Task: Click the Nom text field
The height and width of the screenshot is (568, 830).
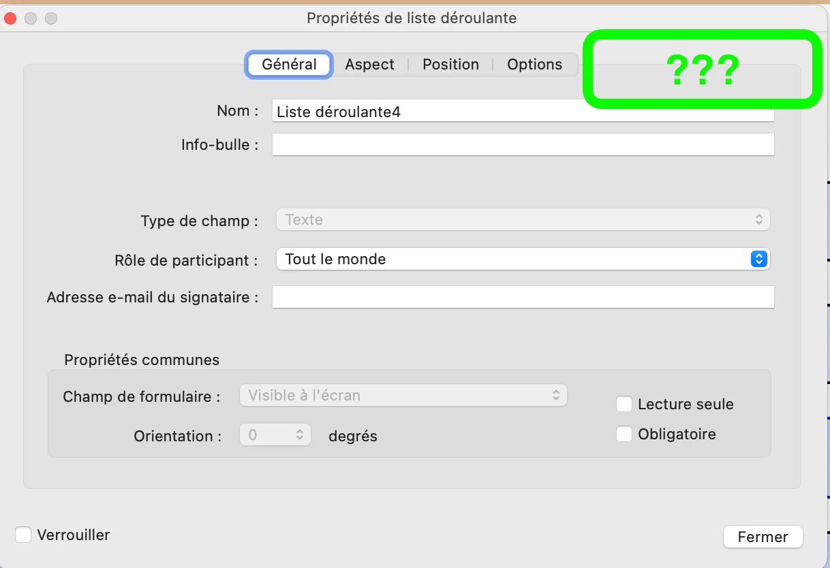Action: coord(523,111)
